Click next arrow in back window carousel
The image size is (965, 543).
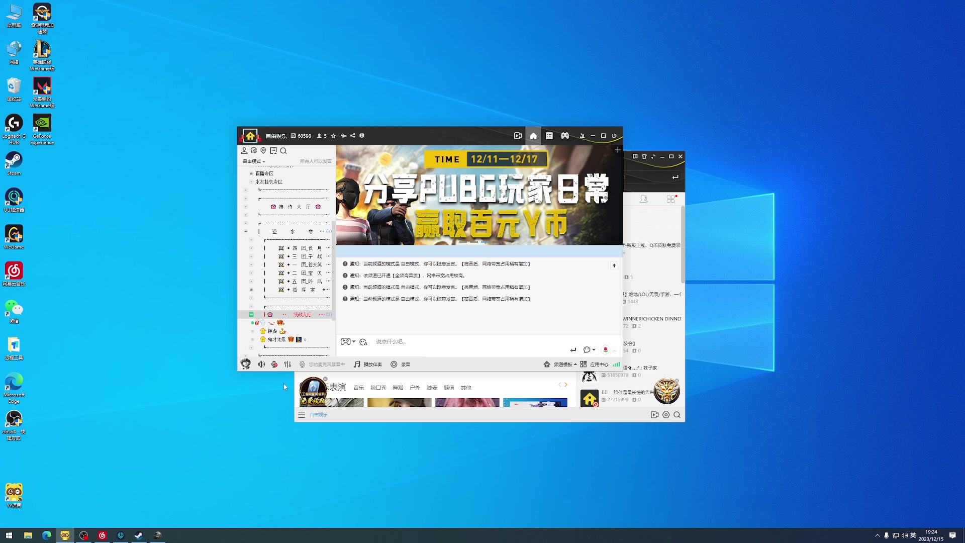coord(566,385)
